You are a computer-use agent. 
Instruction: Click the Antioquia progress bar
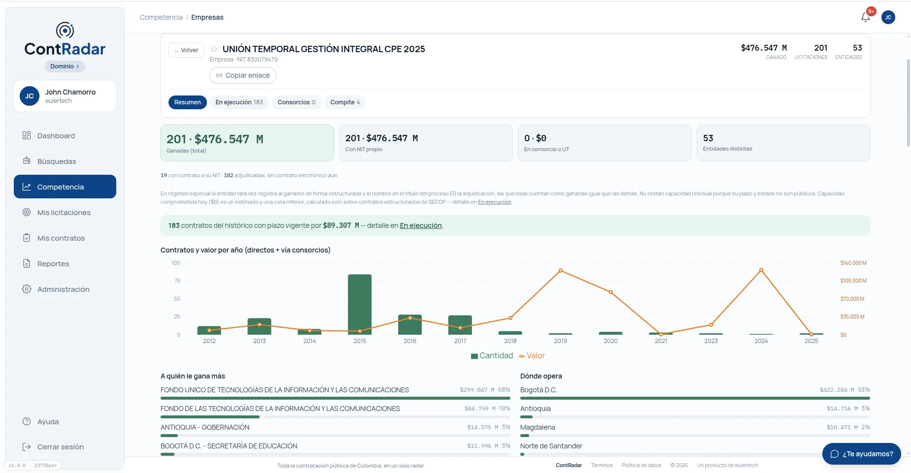[x=695, y=417]
